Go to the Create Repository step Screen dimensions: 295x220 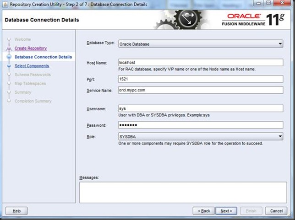pyautogui.click(x=31, y=48)
